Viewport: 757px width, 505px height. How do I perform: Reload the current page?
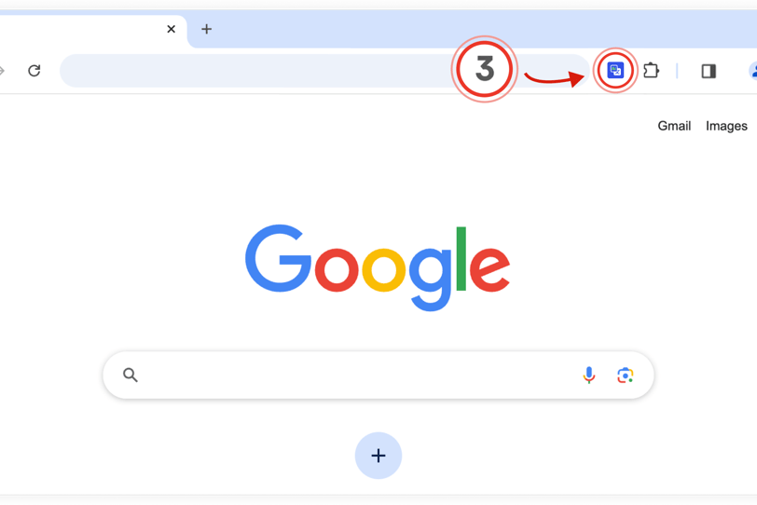pyautogui.click(x=34, y=71)
